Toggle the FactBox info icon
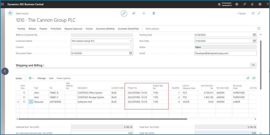Viewport: 270px width, 135px height. tap(259, 29)
